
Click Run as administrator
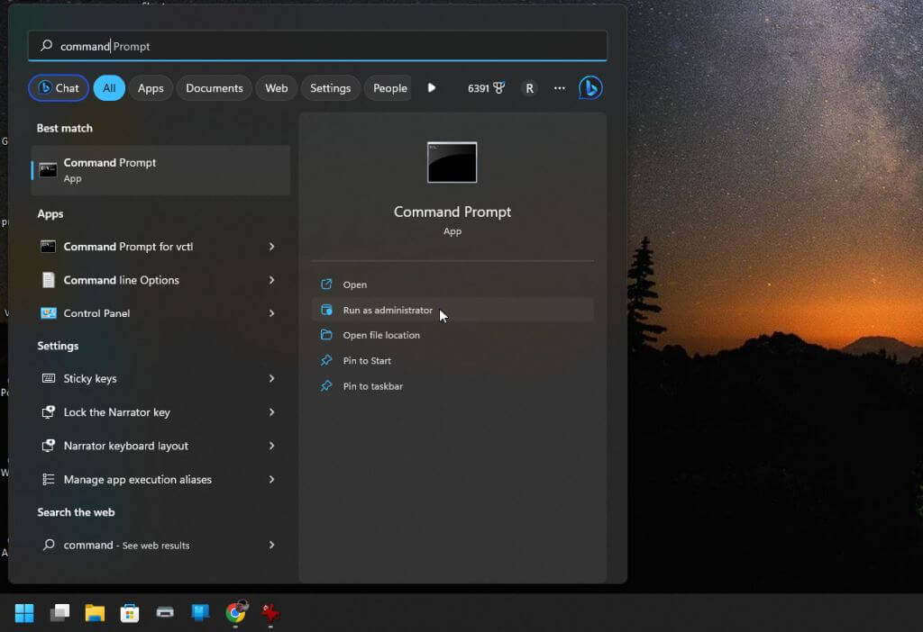(x=388, y=311)
